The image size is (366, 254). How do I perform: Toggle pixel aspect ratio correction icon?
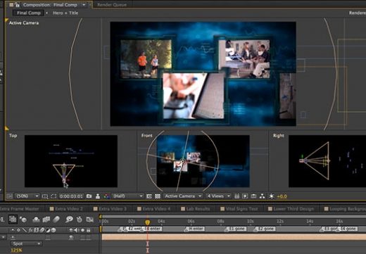point(236,196)
